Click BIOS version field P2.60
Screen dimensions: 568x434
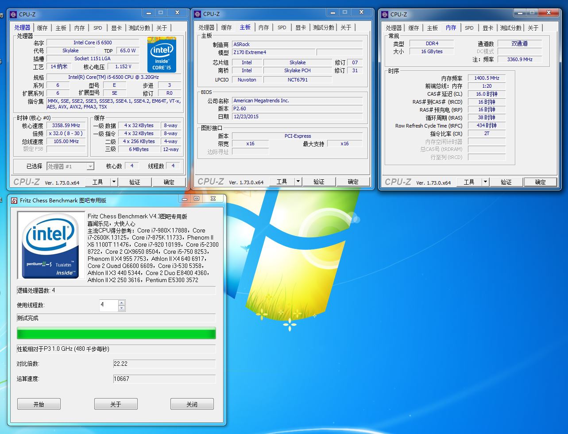(297, 108)
